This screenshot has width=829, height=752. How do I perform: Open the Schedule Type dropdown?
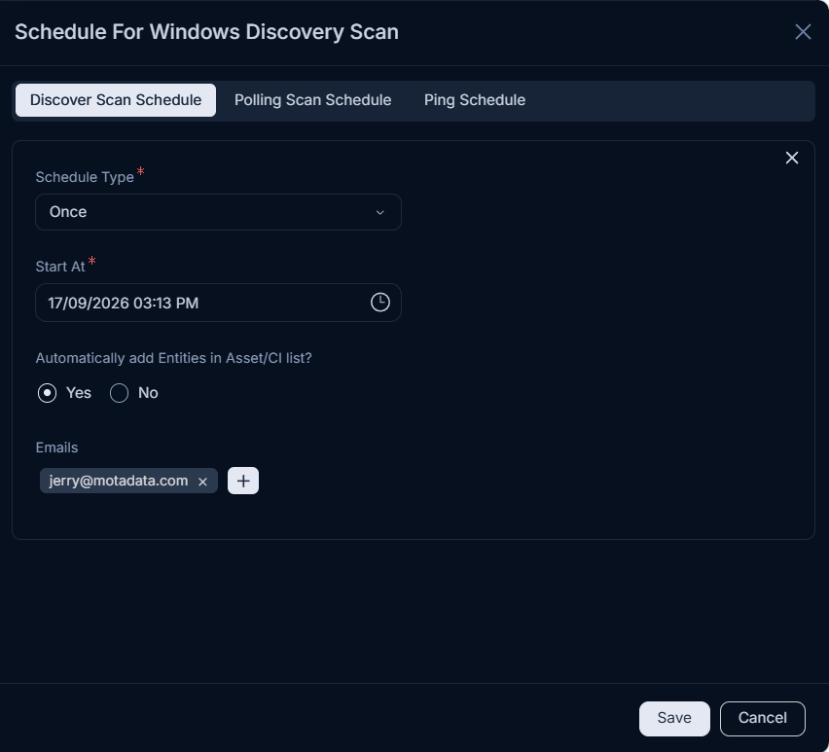(x=218, y=212)
